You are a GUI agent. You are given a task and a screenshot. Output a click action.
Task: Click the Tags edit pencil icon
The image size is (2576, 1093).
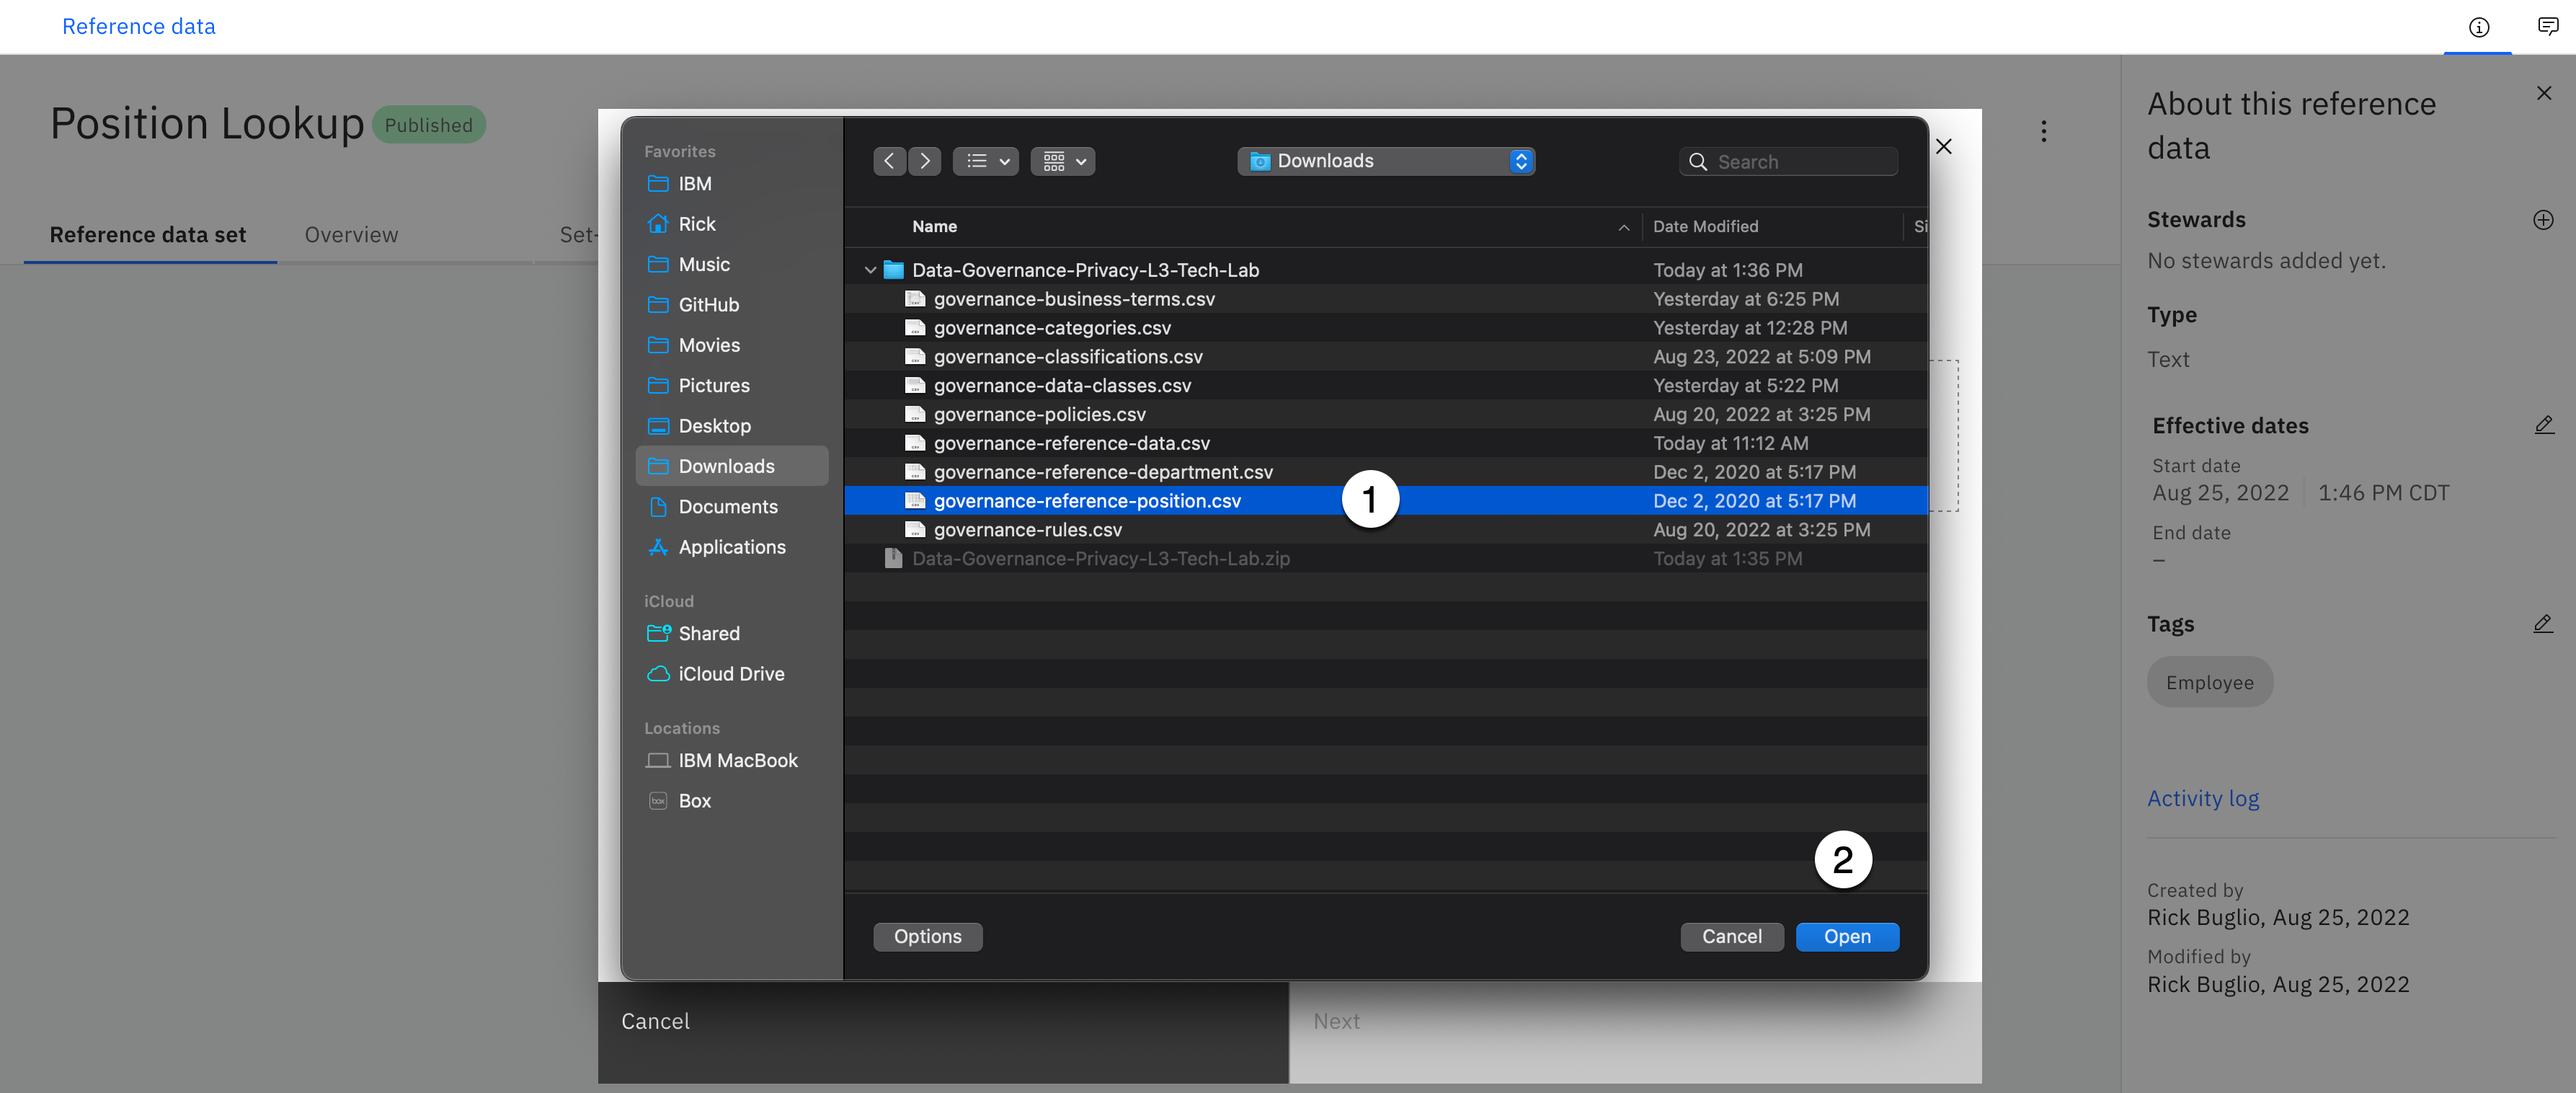pos(2543,624)
